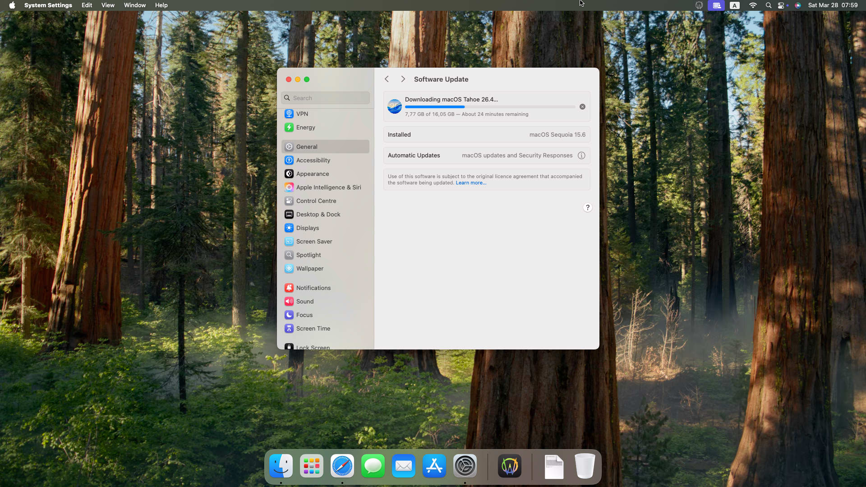Image resolution: width=866 pixels, height=487 pixels.
Task: Open Accessibility settings in the sidebar
Action: point(325,161)
